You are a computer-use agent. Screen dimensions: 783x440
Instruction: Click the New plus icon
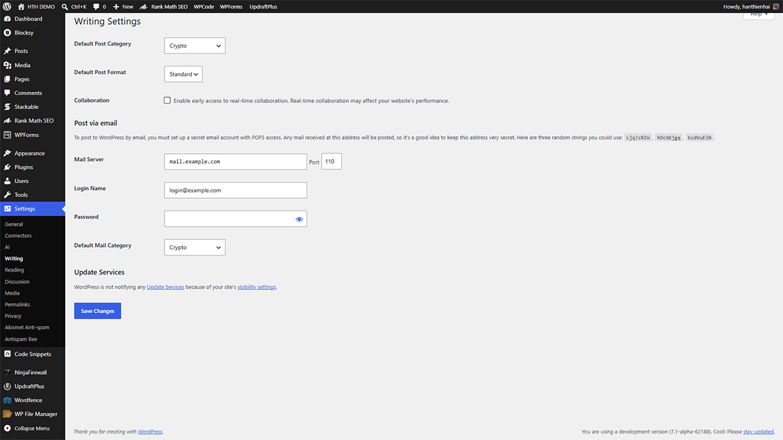tap(116, 7)
